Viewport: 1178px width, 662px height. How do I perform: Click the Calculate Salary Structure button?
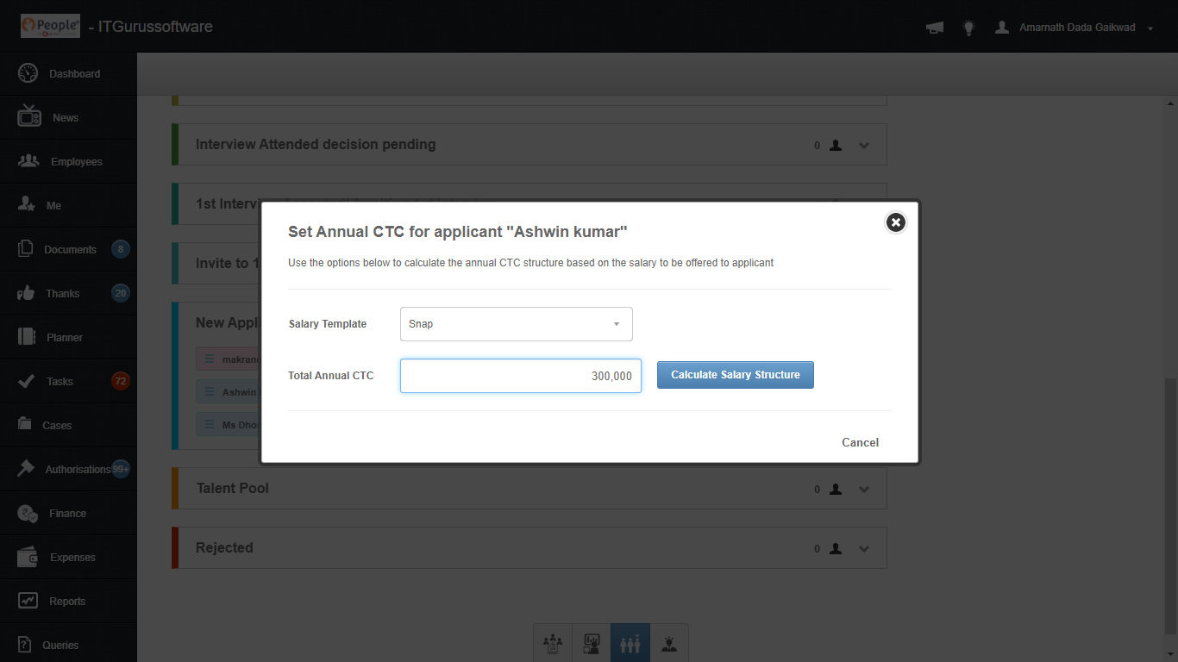point(735,375)
